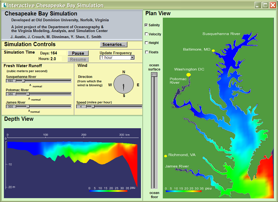The width and height of the screenshot is (278, 202).
Task: Click the 'S' compass label
Action: click(x=124, y=96)
